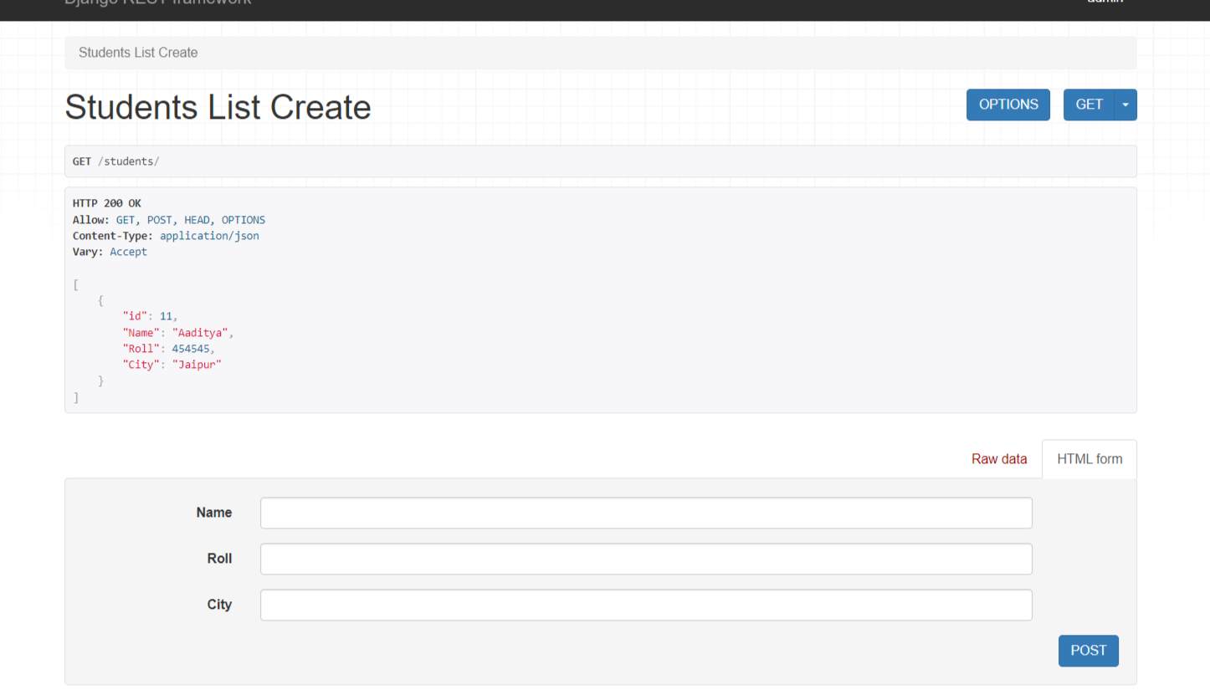Focus the City text field
Image resolution: width=1210 pixels, height=700 pixels.
(646, 605)
